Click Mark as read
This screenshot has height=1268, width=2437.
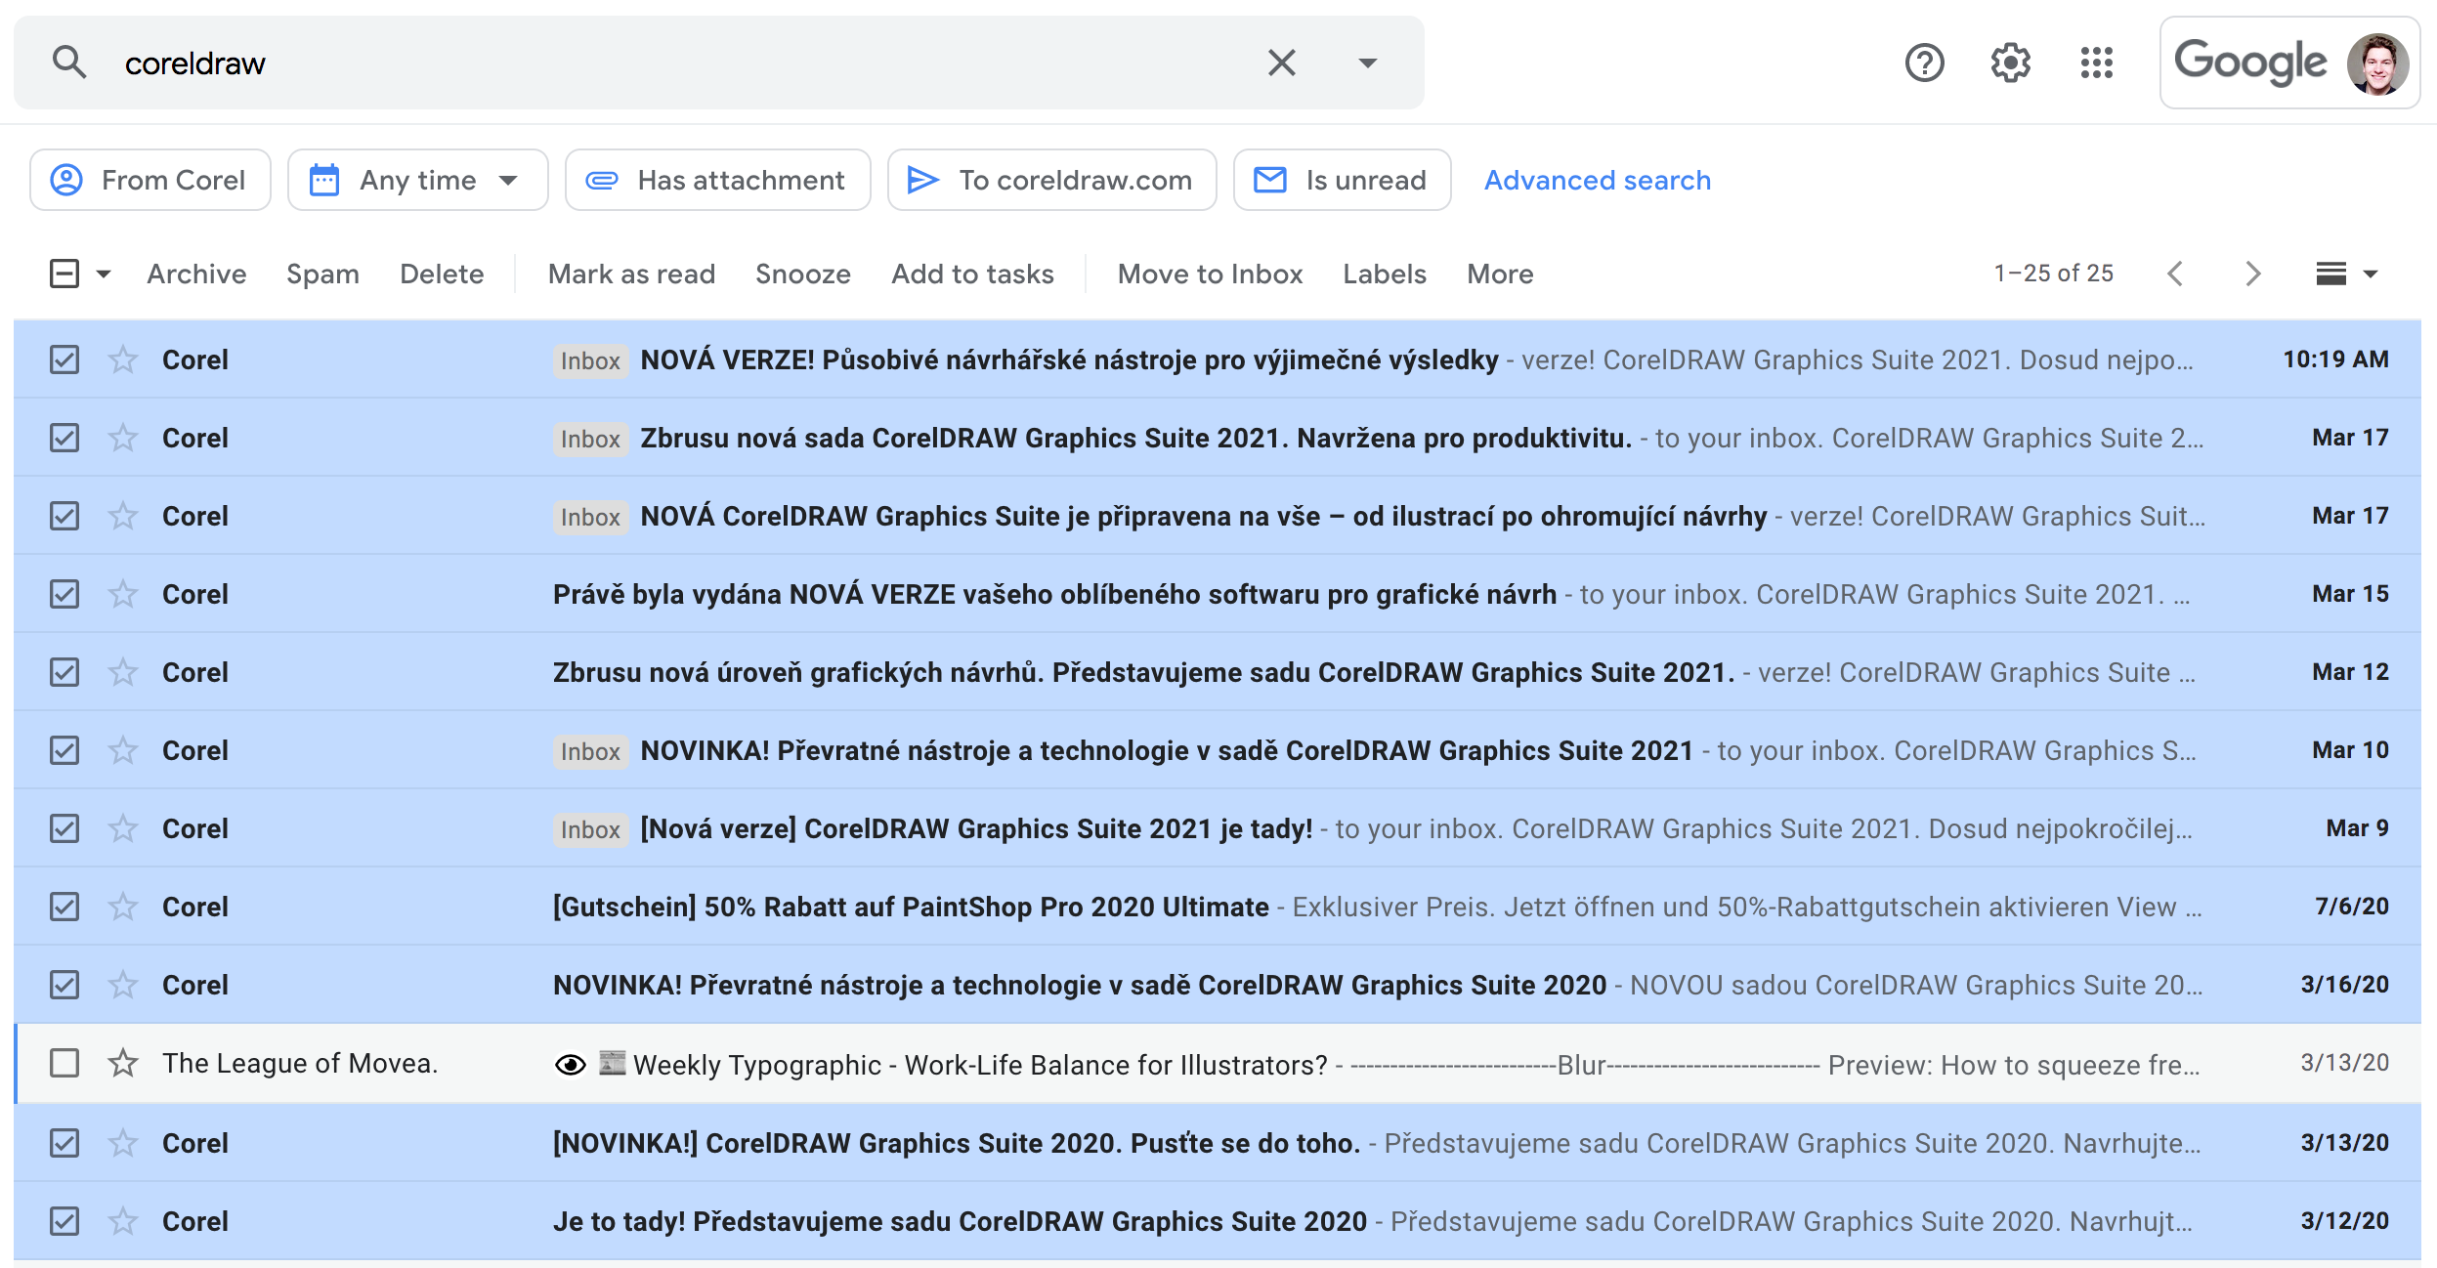coord(631,274)
